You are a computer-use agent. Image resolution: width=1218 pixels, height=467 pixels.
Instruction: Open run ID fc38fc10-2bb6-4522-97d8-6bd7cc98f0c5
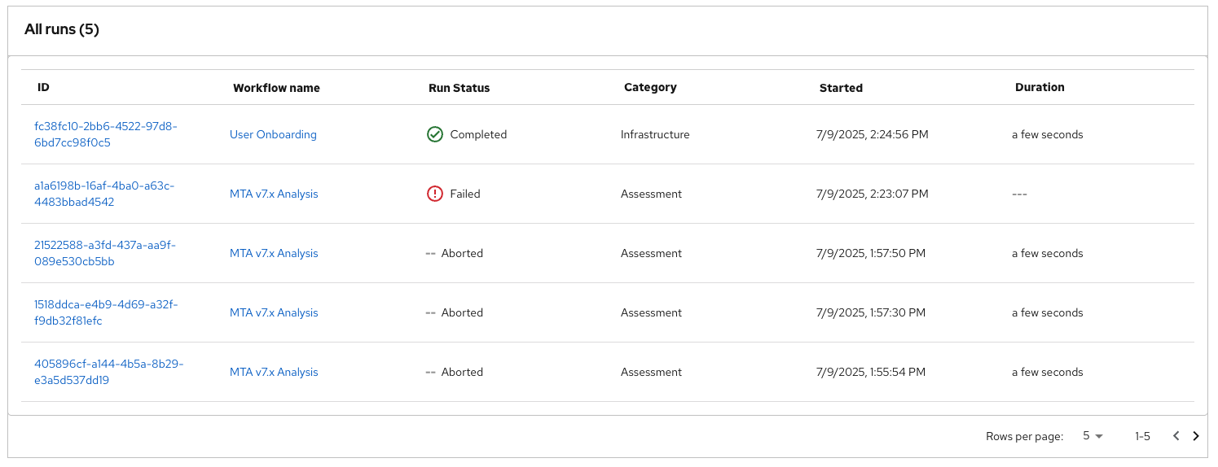105,134
